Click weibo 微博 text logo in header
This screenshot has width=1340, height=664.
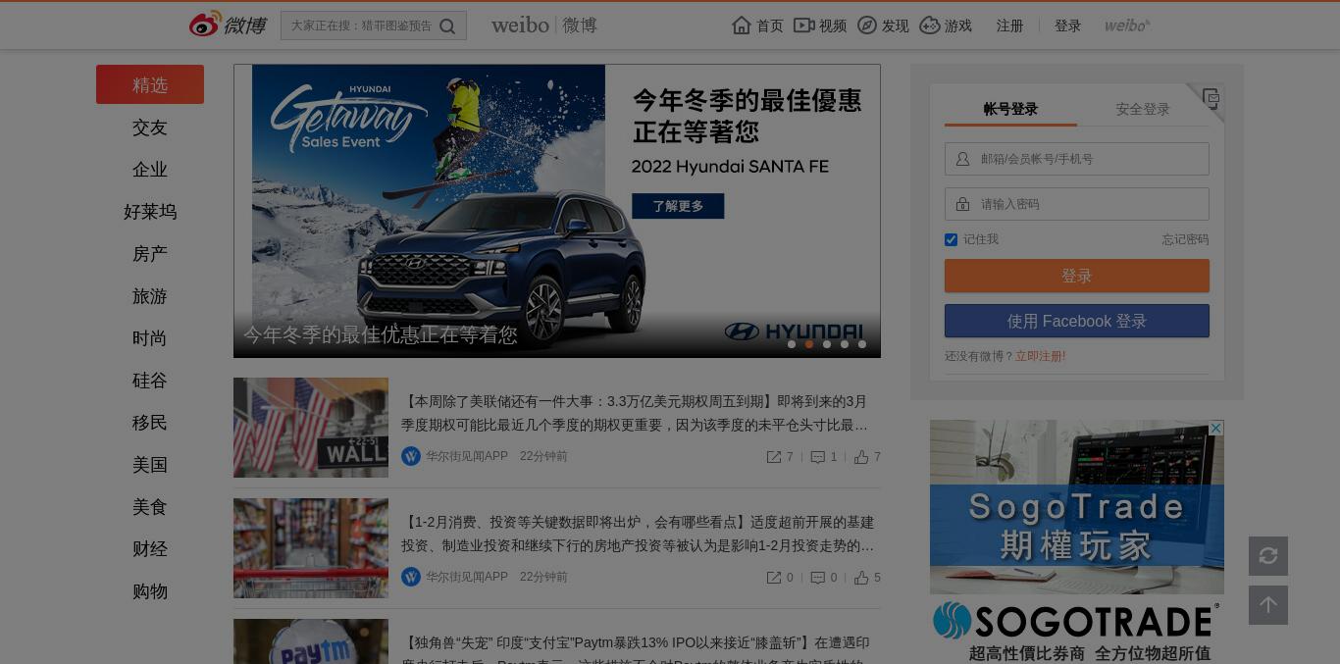pyautogui.click(x=543, y=26)
